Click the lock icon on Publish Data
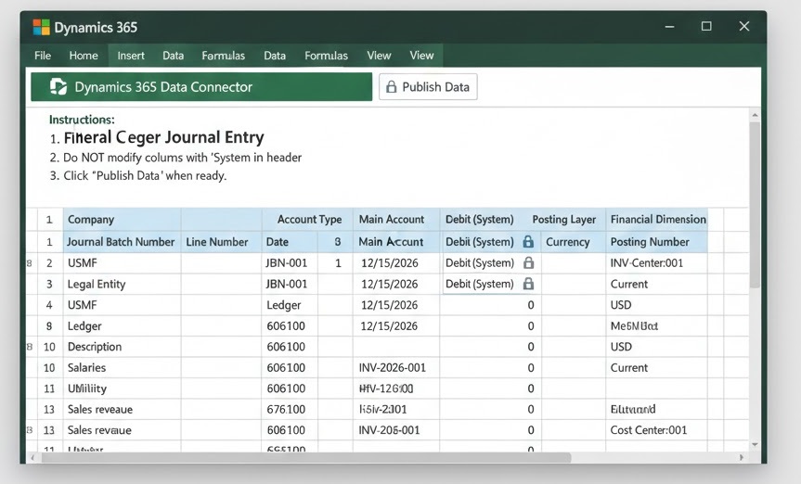The height and width of the screenshot is (484, 801). point(392,87)
